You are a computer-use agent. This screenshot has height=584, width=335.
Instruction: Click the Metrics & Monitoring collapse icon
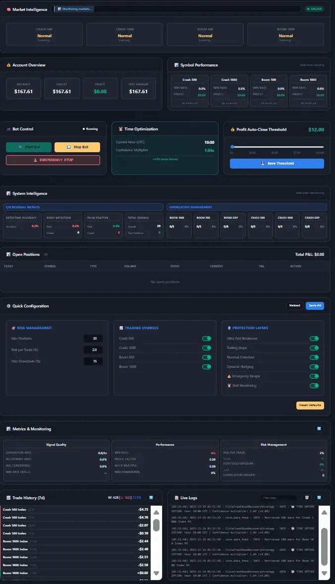tap(319, 429)
